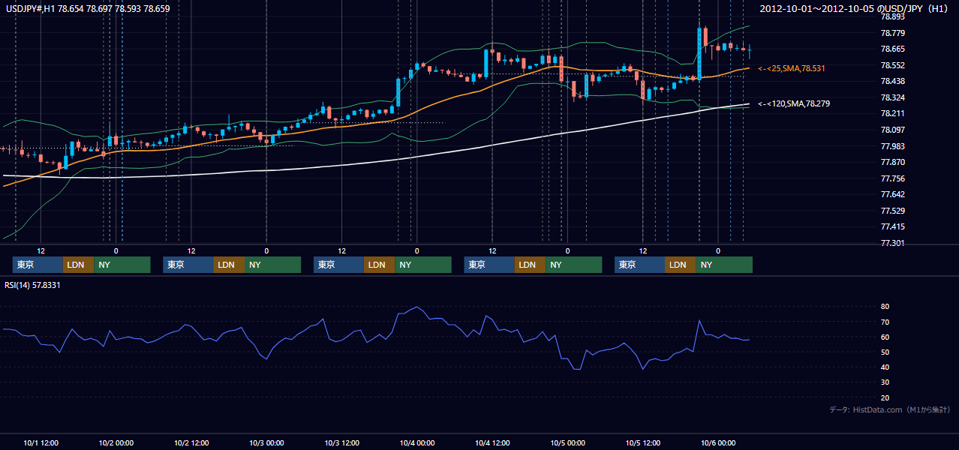Select the rightmost 東京 session block
Viewport: 959px width, 450px height.
coord(639,265)
